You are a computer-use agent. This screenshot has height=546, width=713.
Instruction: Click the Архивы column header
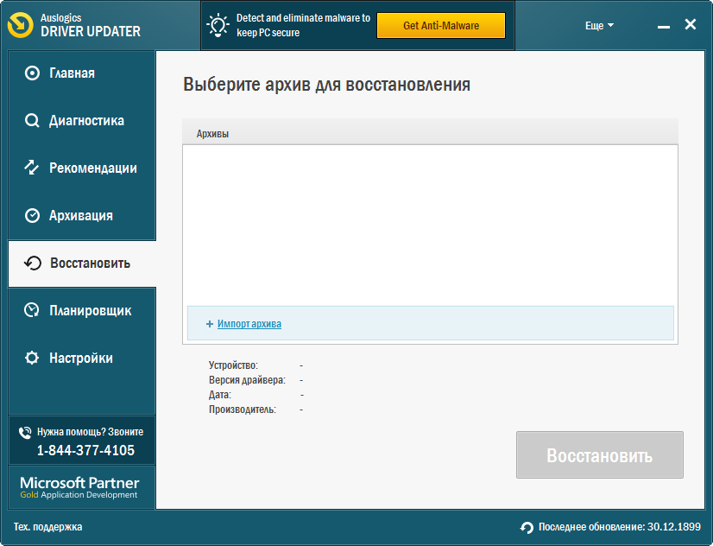[x=213, y=134]
